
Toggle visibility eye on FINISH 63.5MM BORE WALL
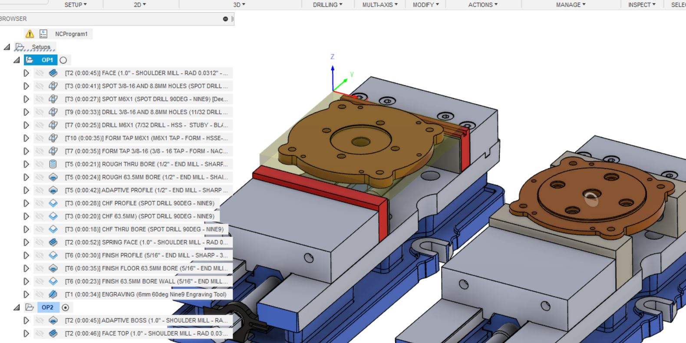click(x=40, y=281)
